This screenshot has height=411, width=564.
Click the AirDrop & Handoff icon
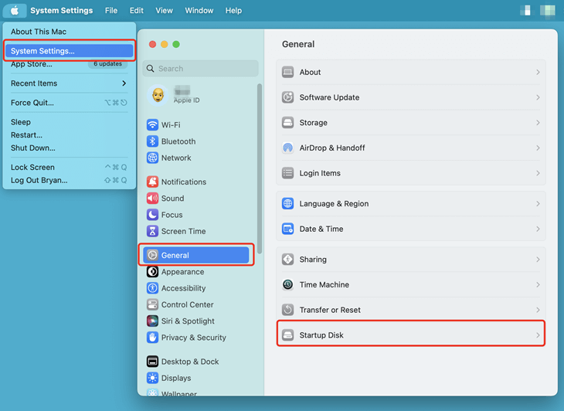(287, 148)
